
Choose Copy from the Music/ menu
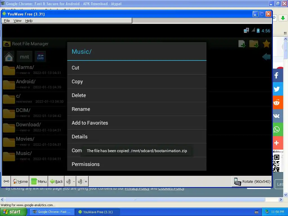(x=137, y=81)
